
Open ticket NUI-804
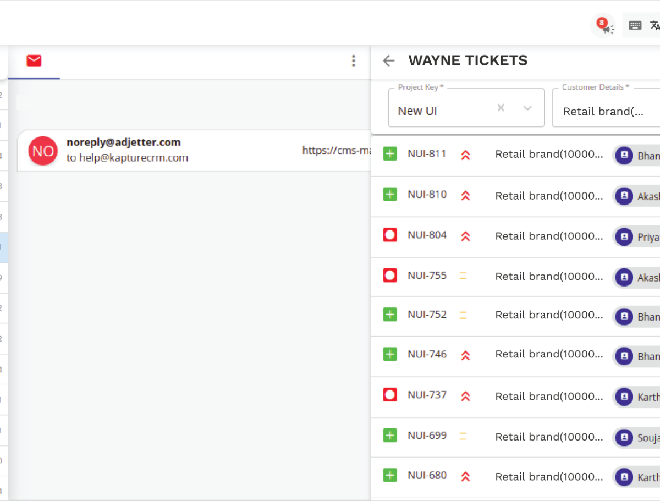click(x=427, y=235)
